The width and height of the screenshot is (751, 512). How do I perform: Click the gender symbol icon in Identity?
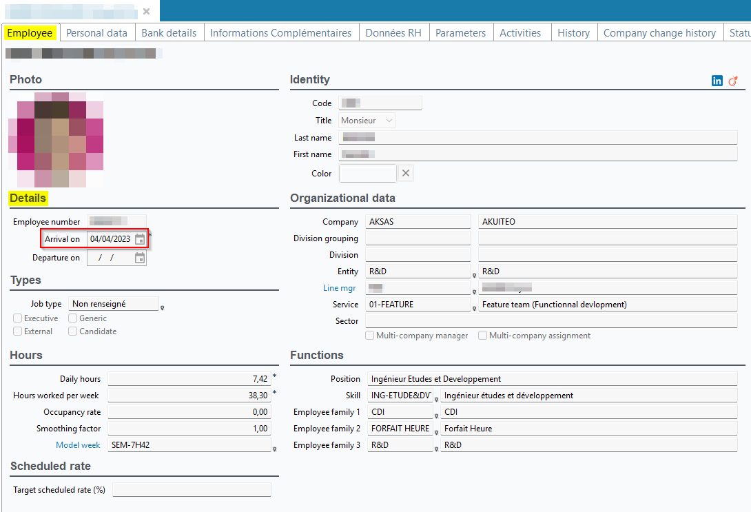[733, 81]
